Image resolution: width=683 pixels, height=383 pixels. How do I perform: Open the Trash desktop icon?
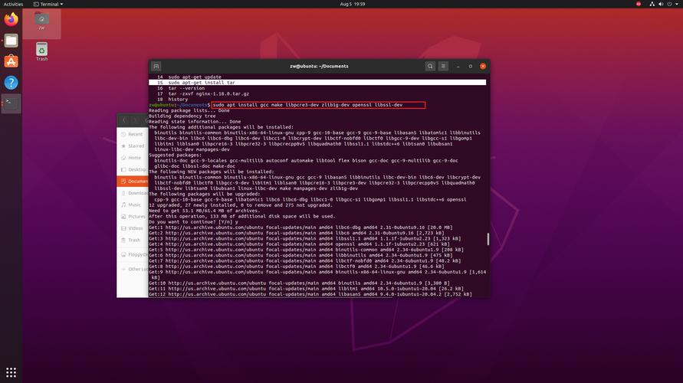(x=41, y=52)
